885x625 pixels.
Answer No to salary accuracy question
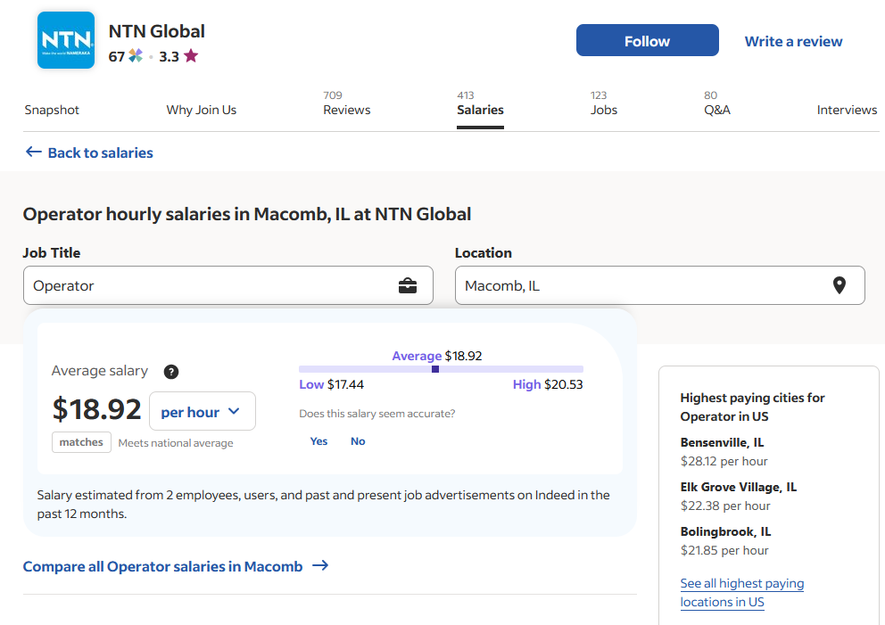358,441
